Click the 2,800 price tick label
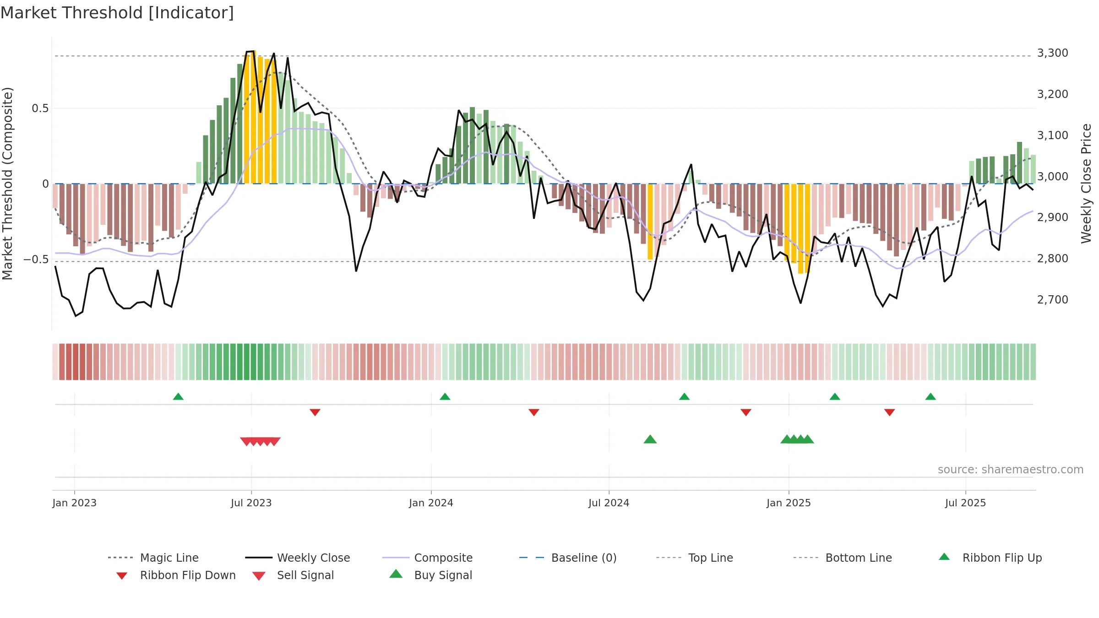This screenshot has width=1099, height=618. [x=1053, y=259]
